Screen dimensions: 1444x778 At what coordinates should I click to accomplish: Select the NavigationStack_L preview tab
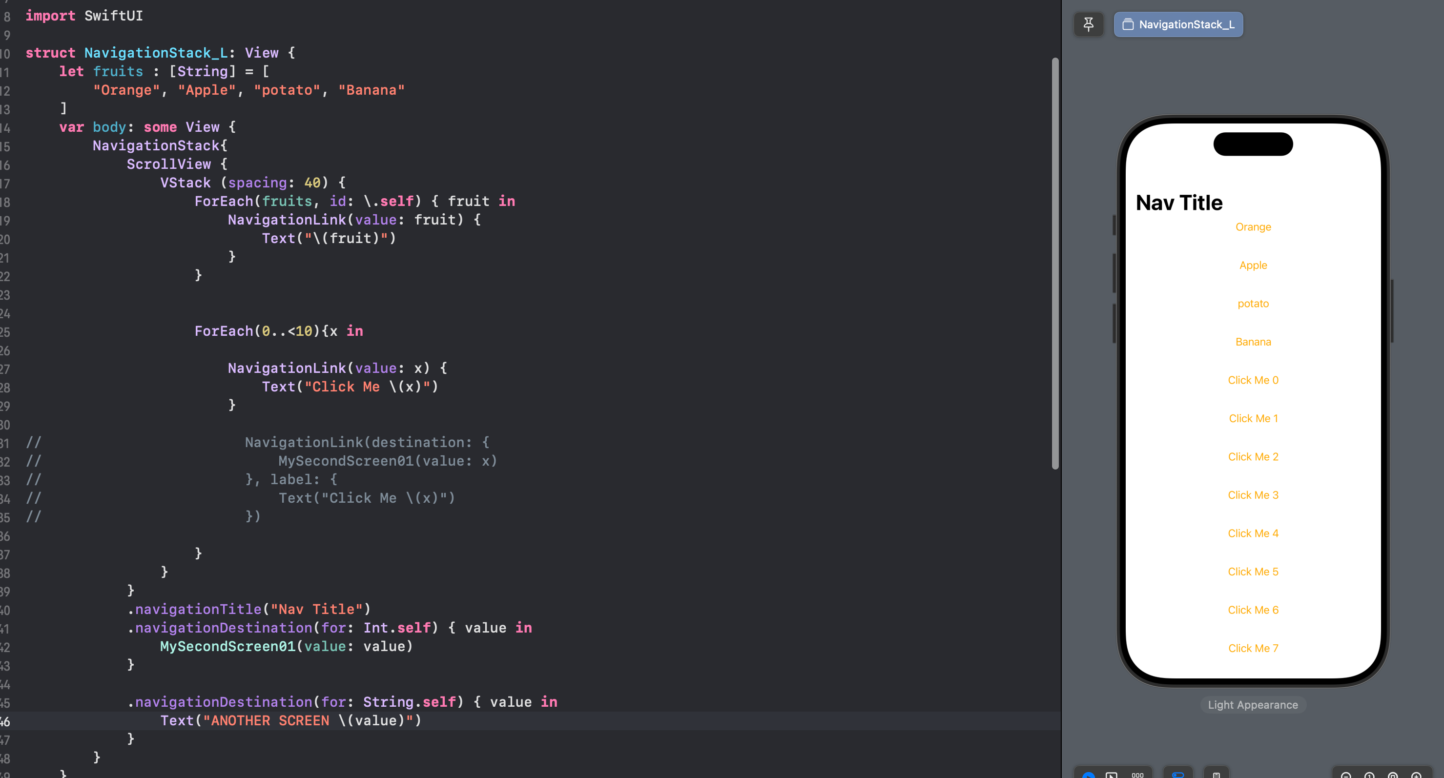click(x=1178, y=25)
